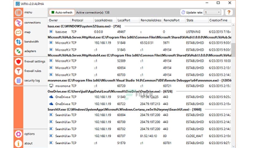The height and width of the screenshot is (148, 256).
Task: Open the menu hamburger icon
Action: (x=18, y=13)
